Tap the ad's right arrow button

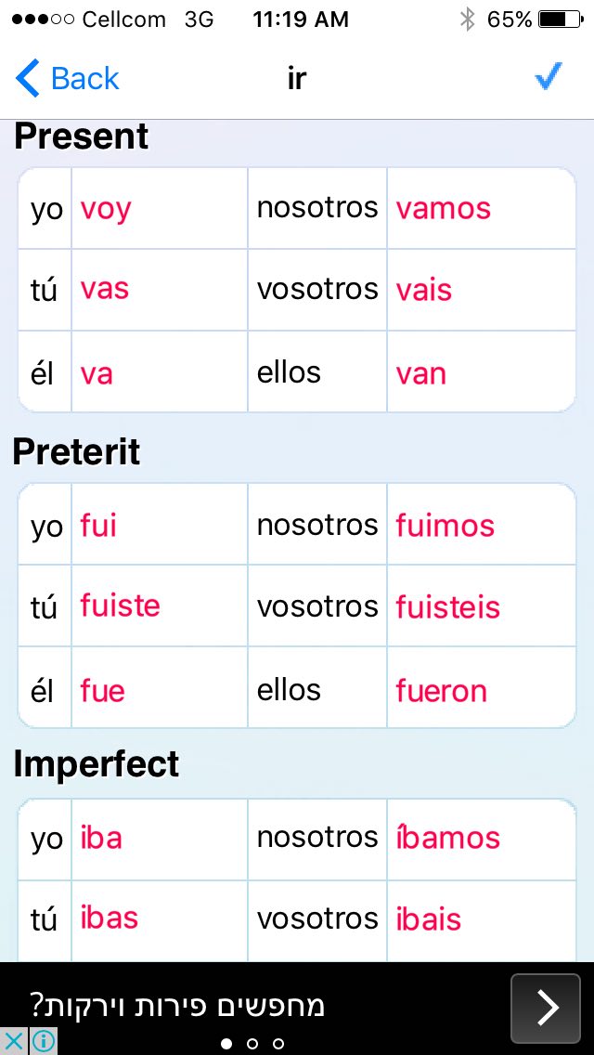click(x=545, y=1007)
